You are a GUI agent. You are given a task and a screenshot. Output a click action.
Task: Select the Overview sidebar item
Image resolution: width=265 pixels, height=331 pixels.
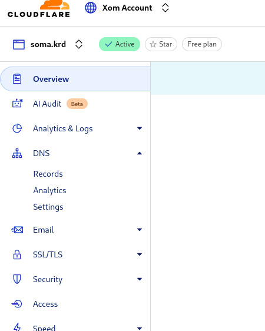pos(75,79)
